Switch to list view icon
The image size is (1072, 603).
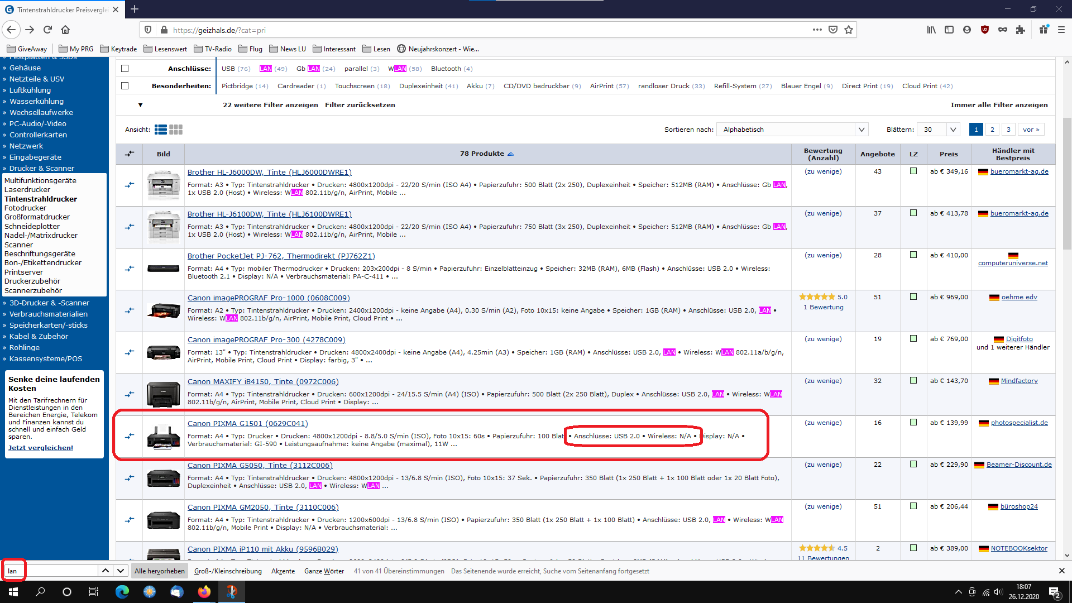[161, 130]
